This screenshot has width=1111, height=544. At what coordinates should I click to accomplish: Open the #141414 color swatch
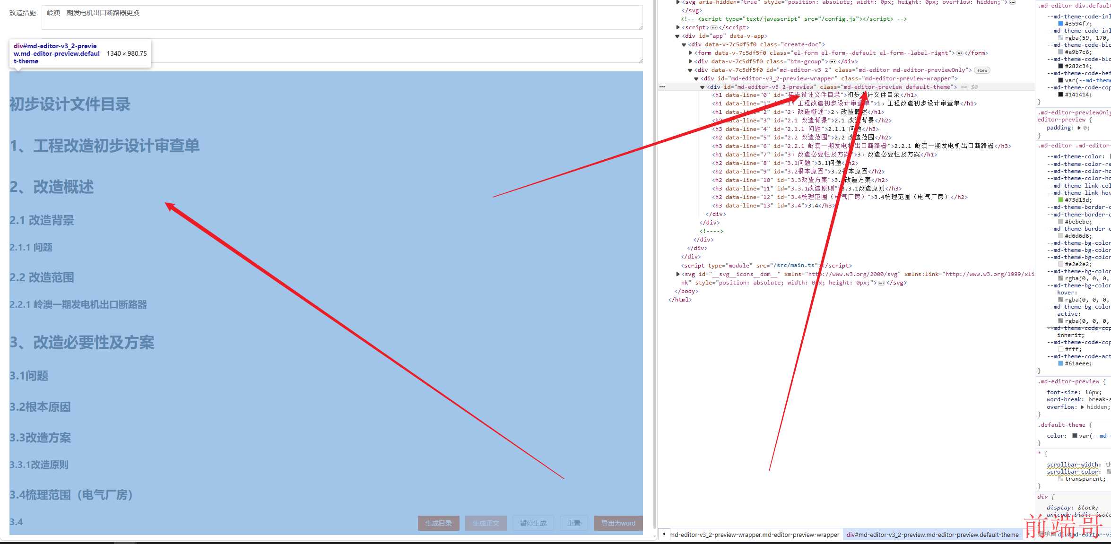coord(1060,95)
